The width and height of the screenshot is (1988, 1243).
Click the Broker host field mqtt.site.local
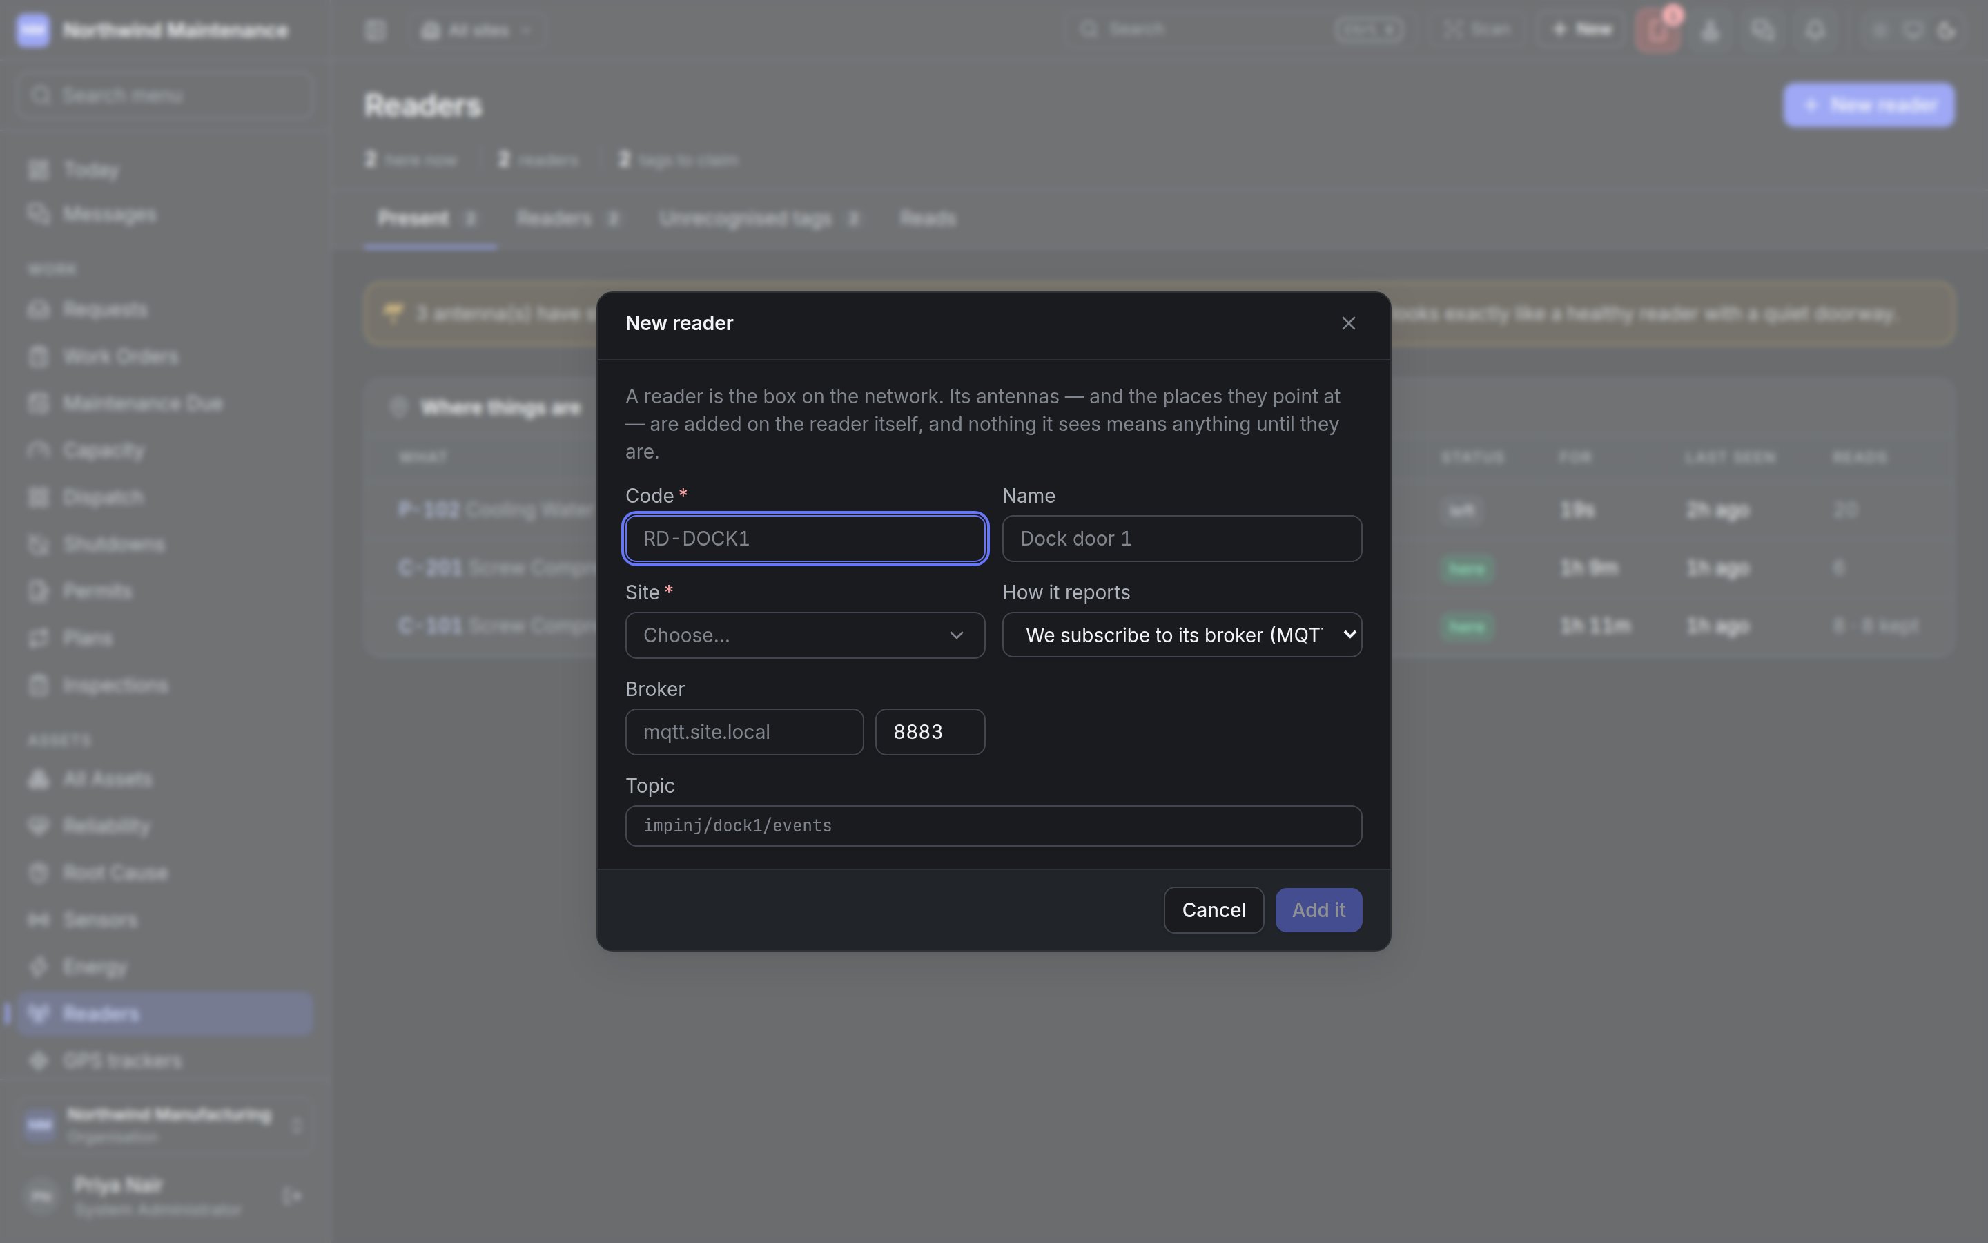pos(744,732)
